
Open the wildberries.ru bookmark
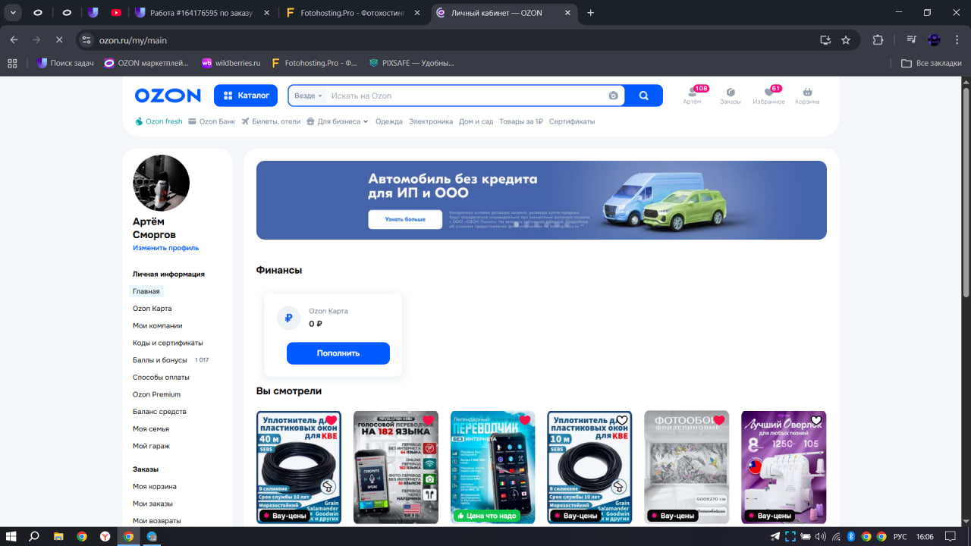[x=231, y=63]
